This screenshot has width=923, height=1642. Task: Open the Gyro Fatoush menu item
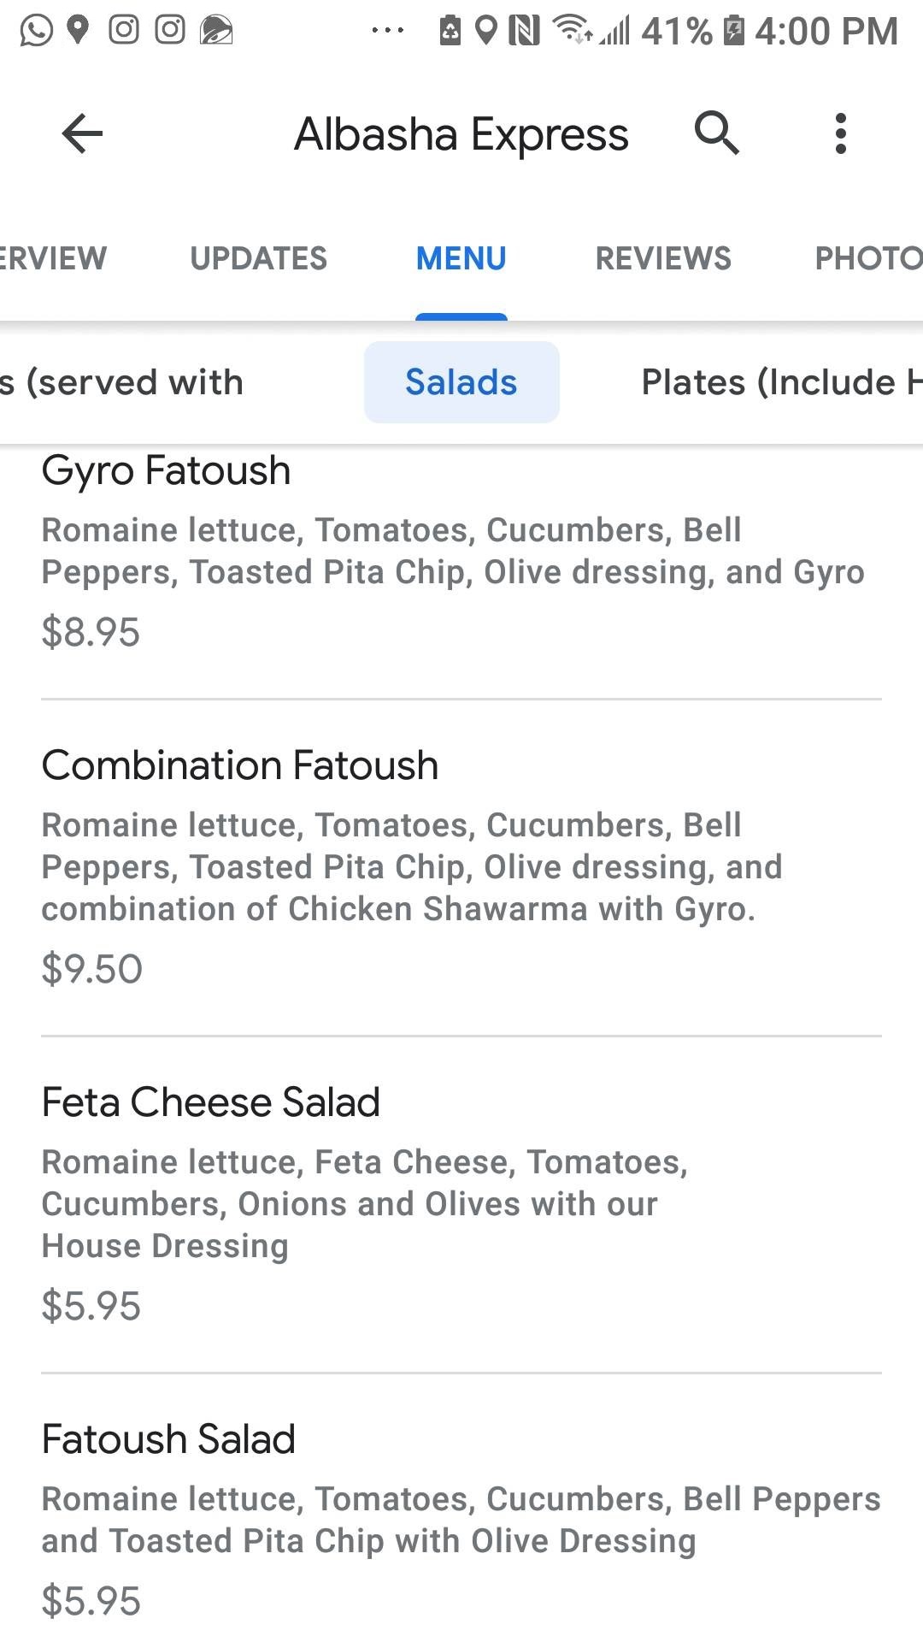pos(167,470)
